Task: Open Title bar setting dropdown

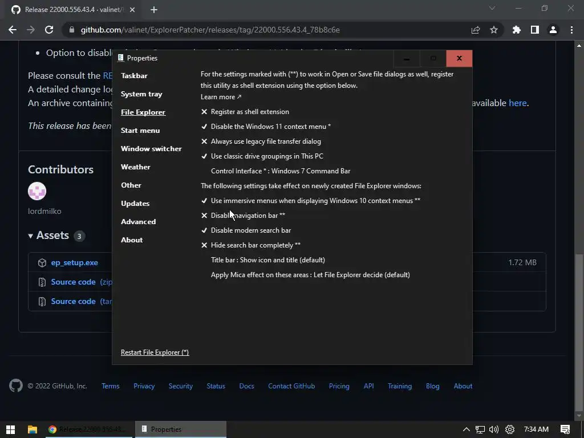Action: 268,260
